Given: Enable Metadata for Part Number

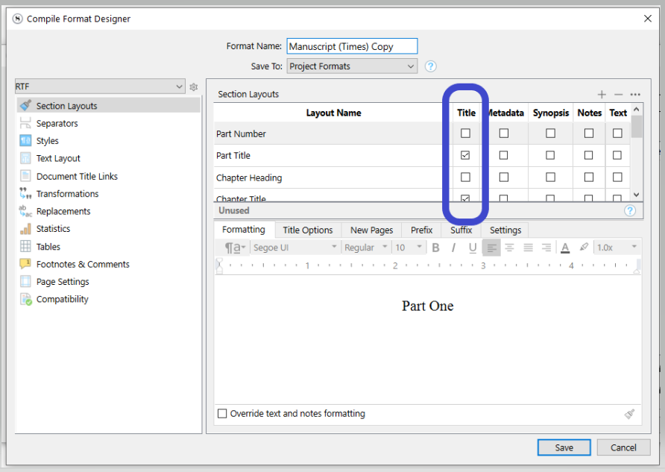Looking at the screenshot, I should [504, 133].
